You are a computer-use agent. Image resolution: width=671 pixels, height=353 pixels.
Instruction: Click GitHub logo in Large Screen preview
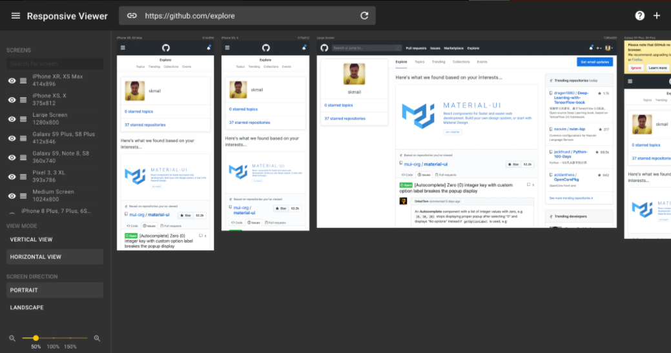point(324,48)
